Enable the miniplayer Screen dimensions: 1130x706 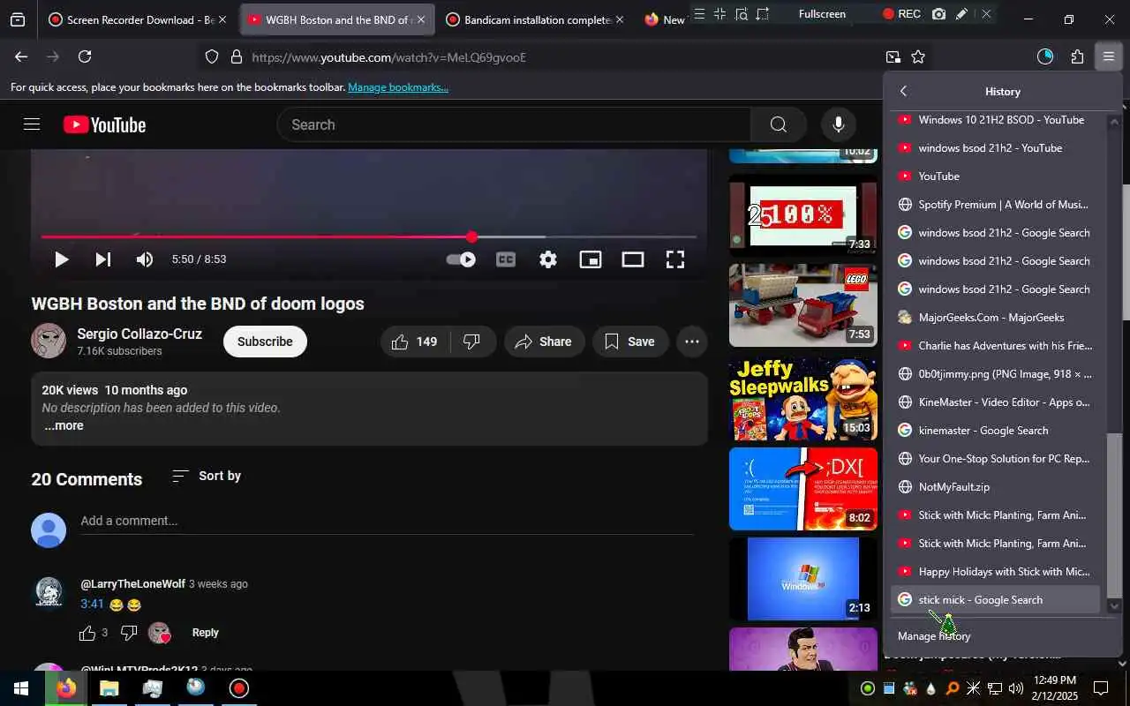(x=591, y=259)
